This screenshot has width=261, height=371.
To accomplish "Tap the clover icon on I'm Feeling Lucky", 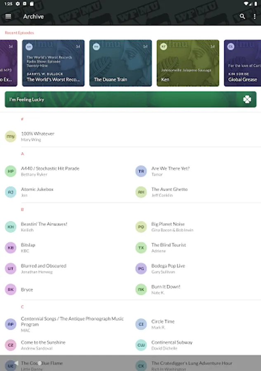I will (247, 99).
